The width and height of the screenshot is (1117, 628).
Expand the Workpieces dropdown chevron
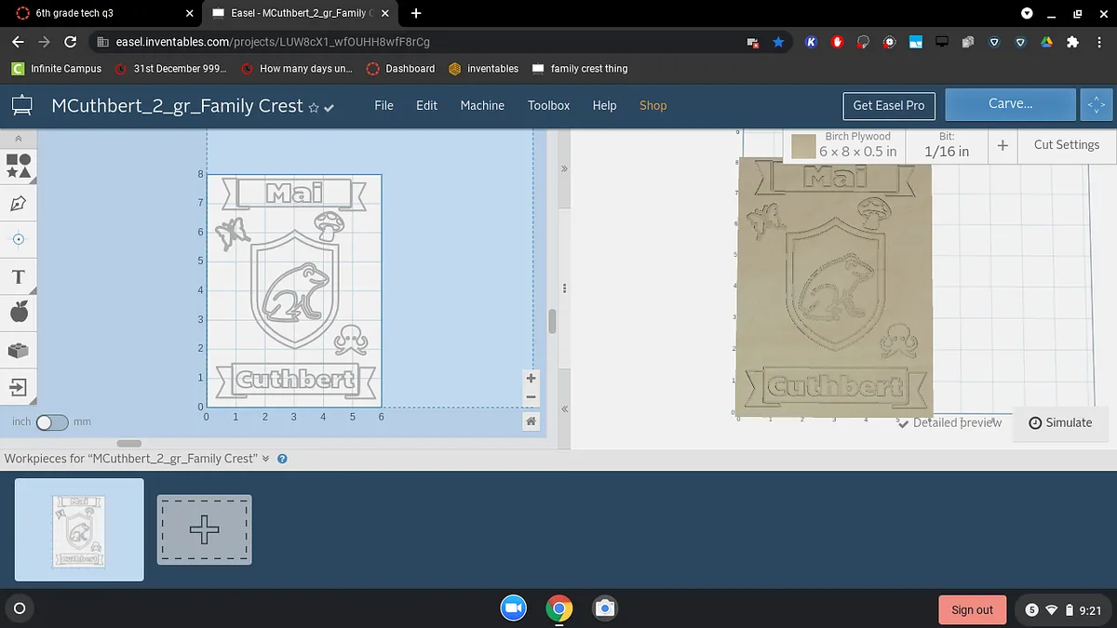(x=266, y=459)
